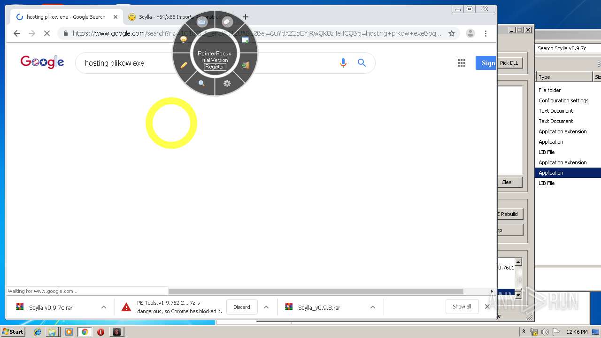Stop loading the page
The height and width of the screenshot is (338, 601).
pyautogui.click(x=47, y=33)
